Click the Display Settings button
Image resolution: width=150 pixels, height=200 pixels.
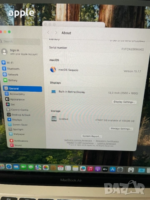tap(124, 102)
